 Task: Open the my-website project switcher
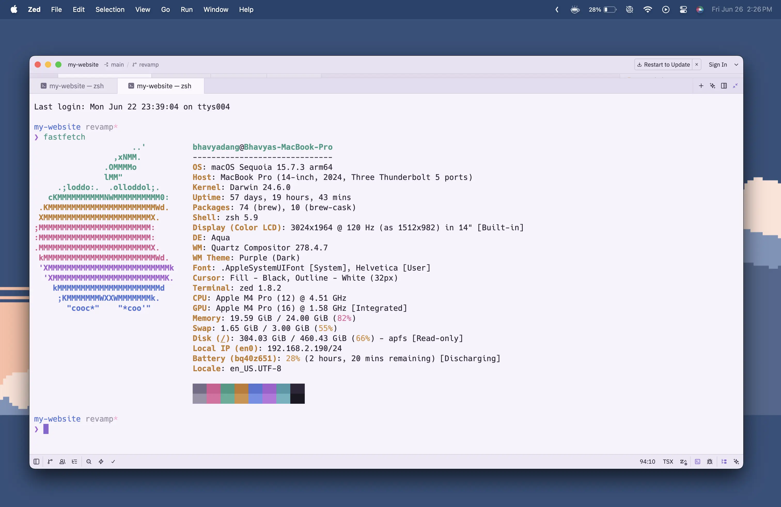pyautogui.click(x=83, y=65)
